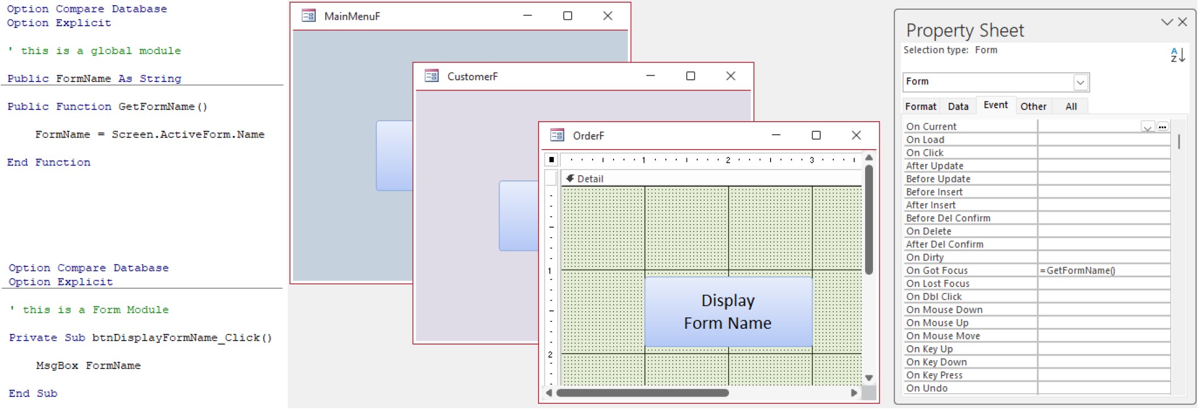Select the On Key Down property row
The width and height of the screenshot is (1200, 409).
pos(1037,362)
